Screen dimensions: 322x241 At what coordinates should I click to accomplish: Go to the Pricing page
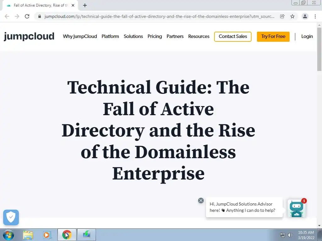click(x=155, y=36)
